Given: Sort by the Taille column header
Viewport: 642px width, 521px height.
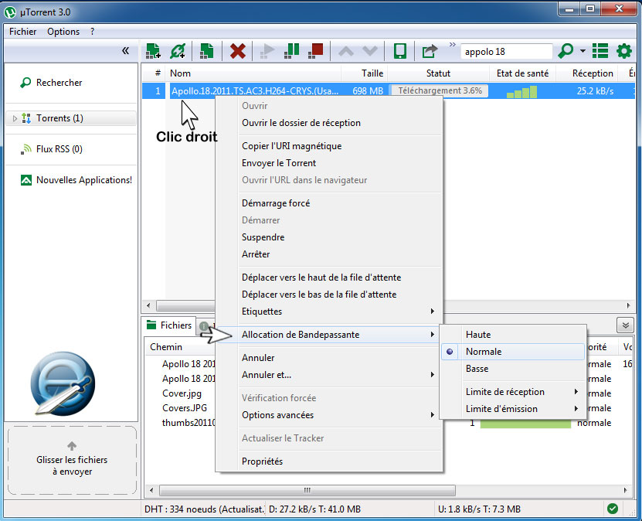Looking at the screenshot, I should [365, 73].
